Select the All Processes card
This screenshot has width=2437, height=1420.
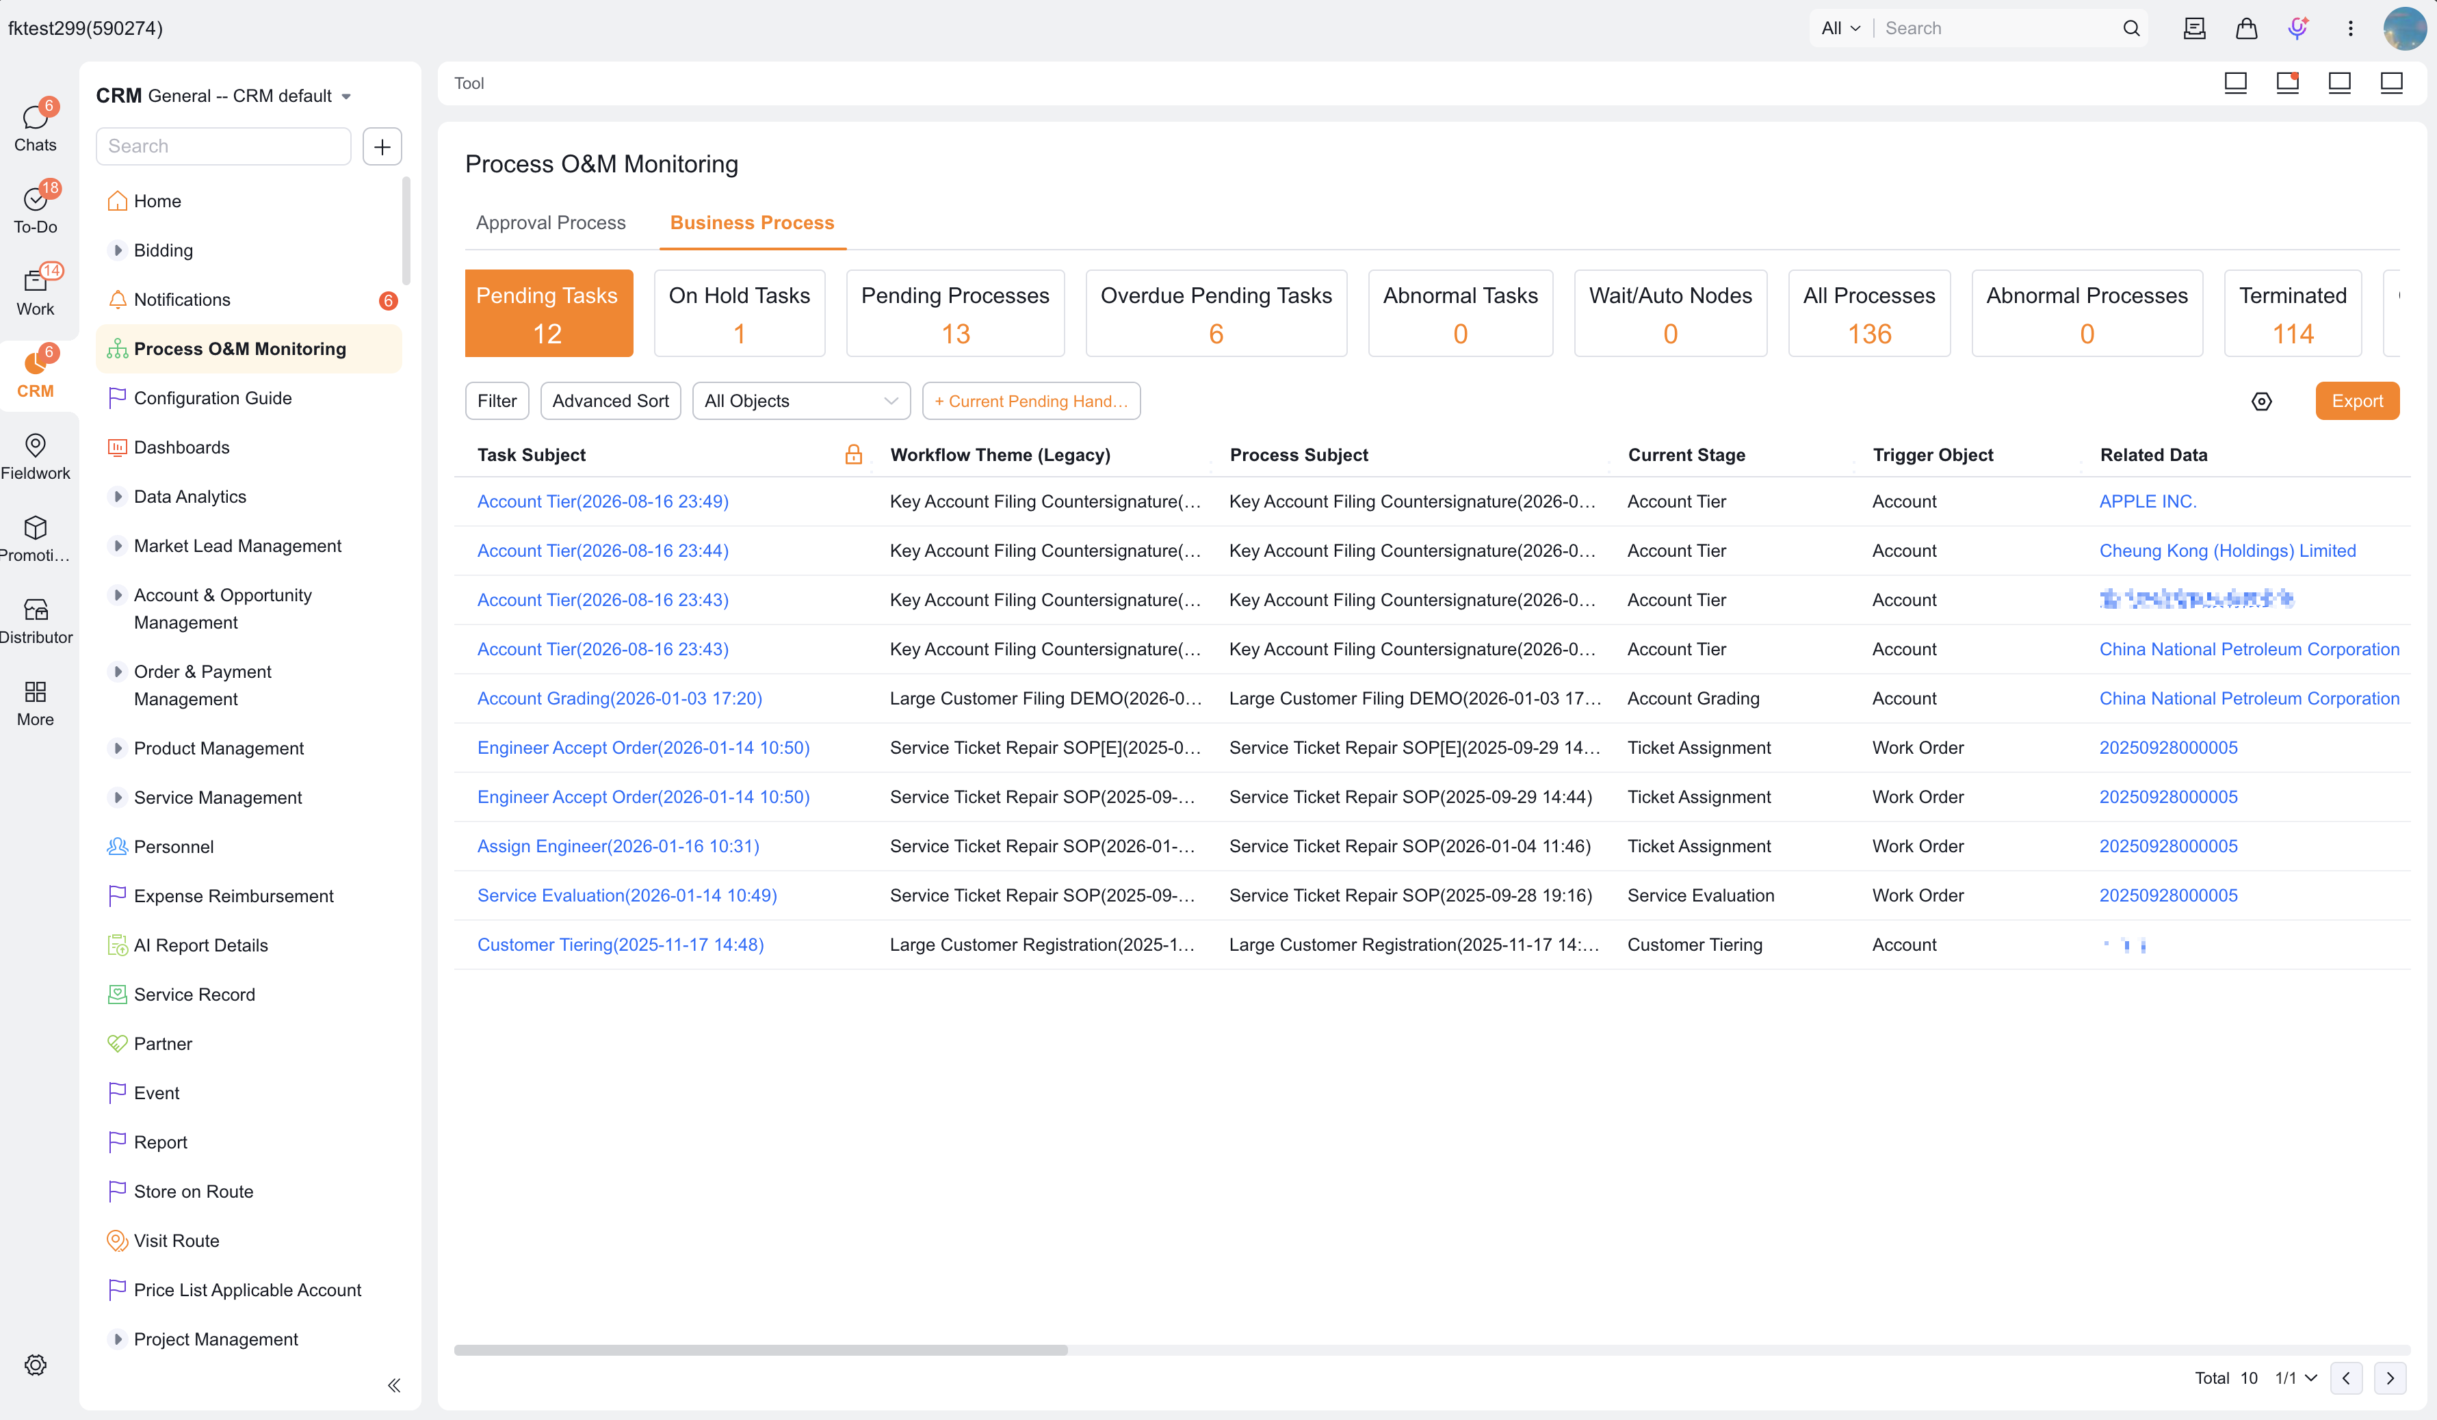1868,313
